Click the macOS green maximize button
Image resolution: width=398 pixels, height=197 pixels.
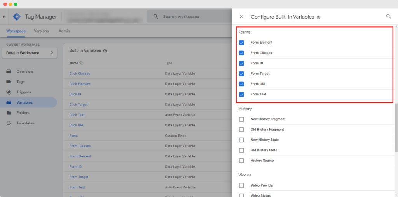coord(16,4)
